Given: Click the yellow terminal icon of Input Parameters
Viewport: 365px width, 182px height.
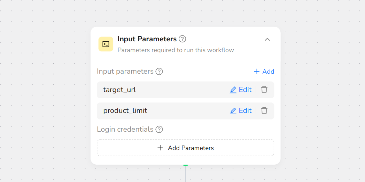Looking at the screenshot, I should (106, 44).
